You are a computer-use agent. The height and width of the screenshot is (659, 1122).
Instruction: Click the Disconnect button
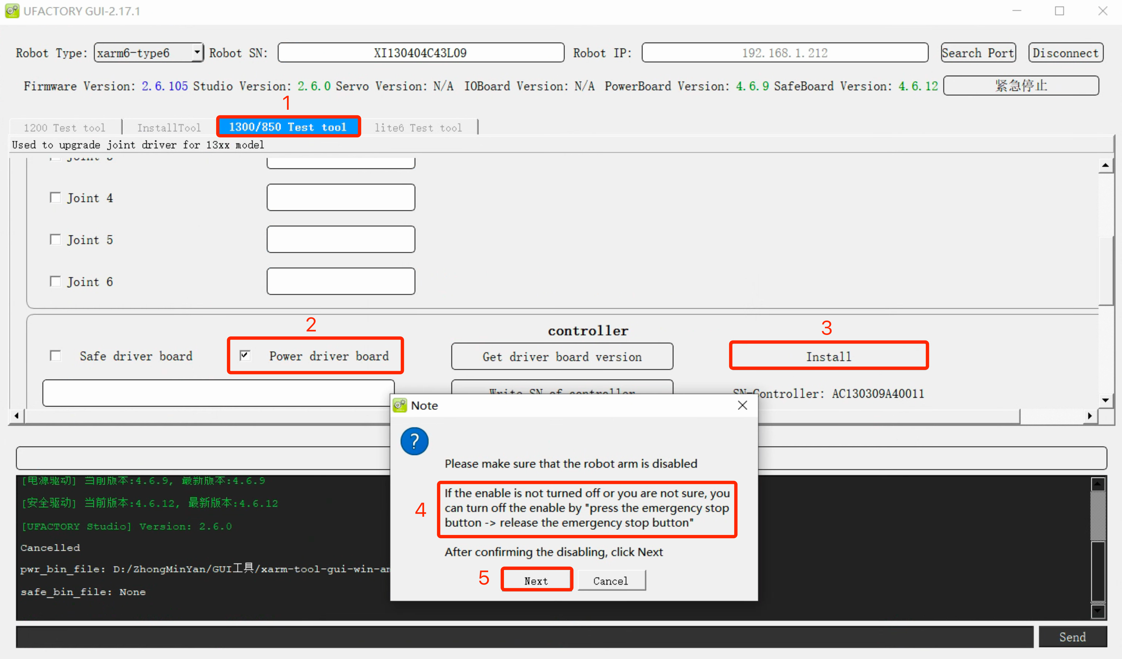point(1065,53)
